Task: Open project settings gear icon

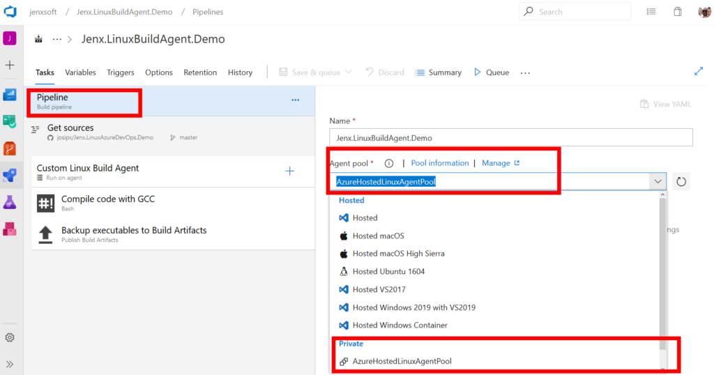Action: coord(10,337)
